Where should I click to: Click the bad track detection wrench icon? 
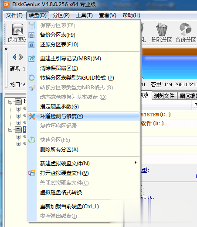tap(32, 116)
